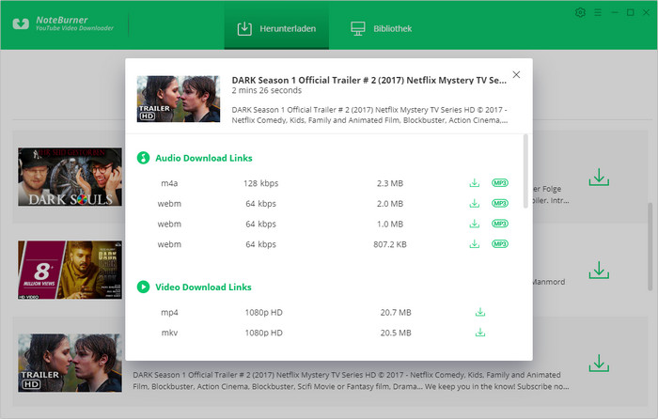Image resolution: width=658 pixels, height=419 pixels.
Task: Convert webm 807.2 KB audio to MP3
Action: (500, 243)
